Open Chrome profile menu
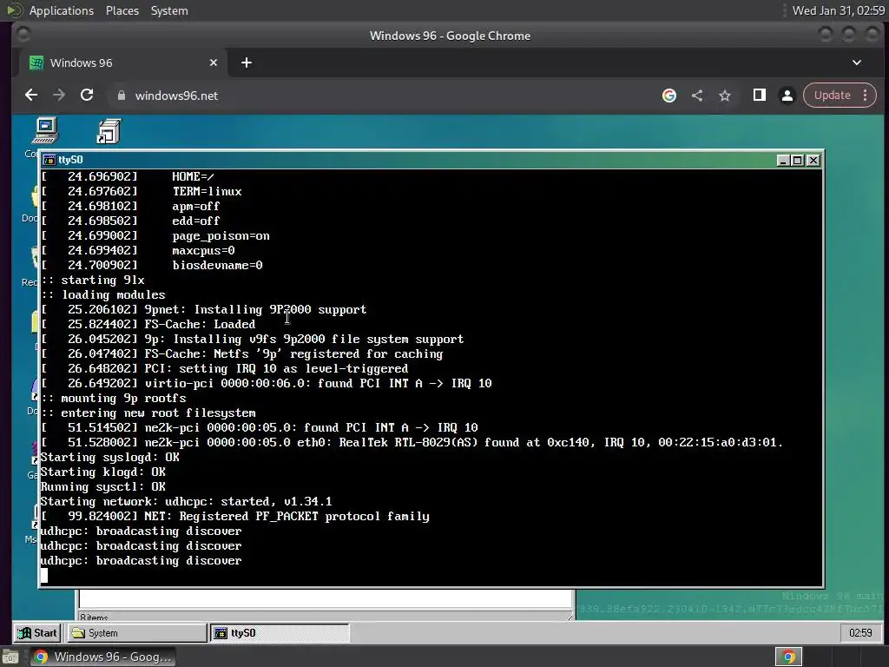Viewport: 889px width, 667px height. click(787, 96)
